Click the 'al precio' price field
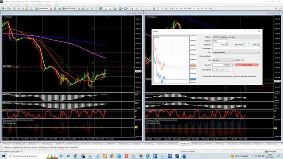The height and width of the screenshot is (159, 283). tap(222, 65)
